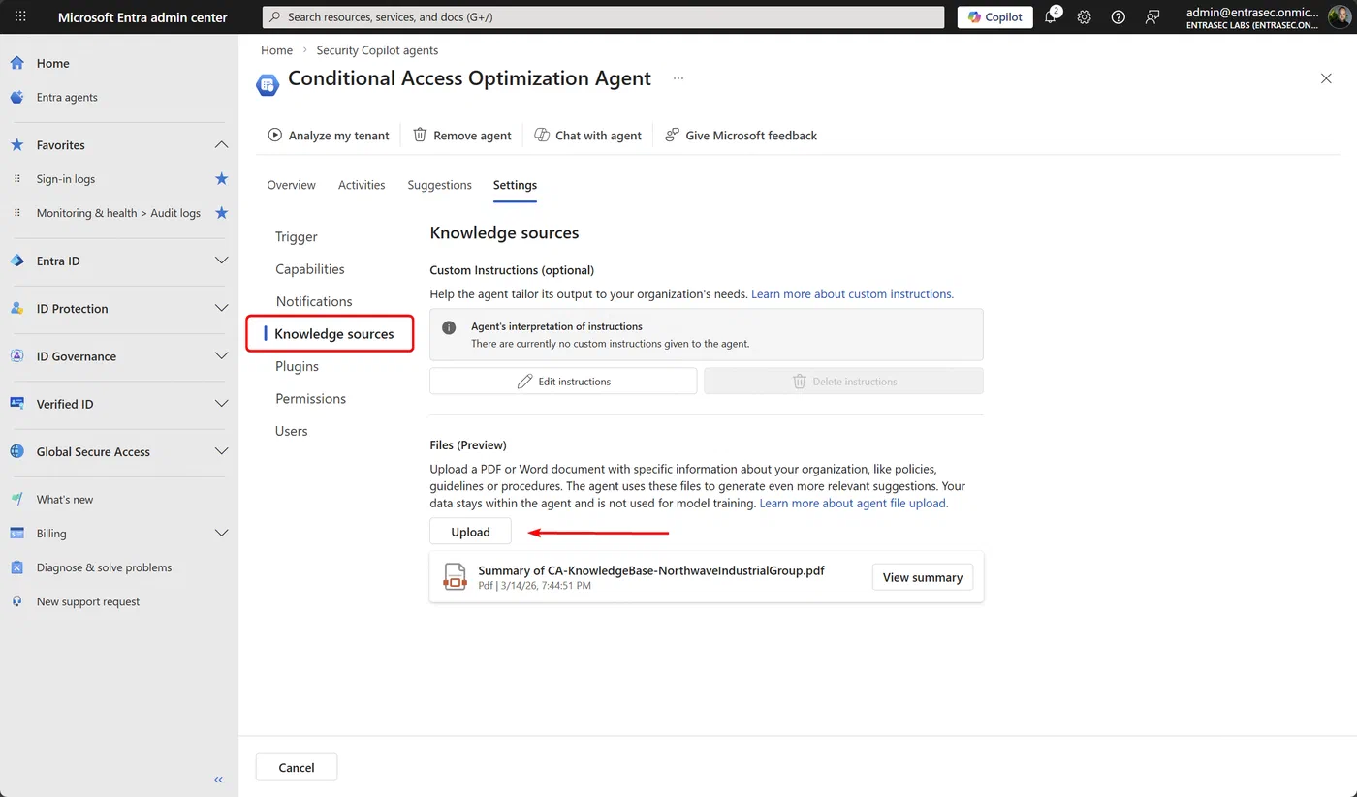
Task: Select Capabilities in settings menu
Action: tap(310, 269)
